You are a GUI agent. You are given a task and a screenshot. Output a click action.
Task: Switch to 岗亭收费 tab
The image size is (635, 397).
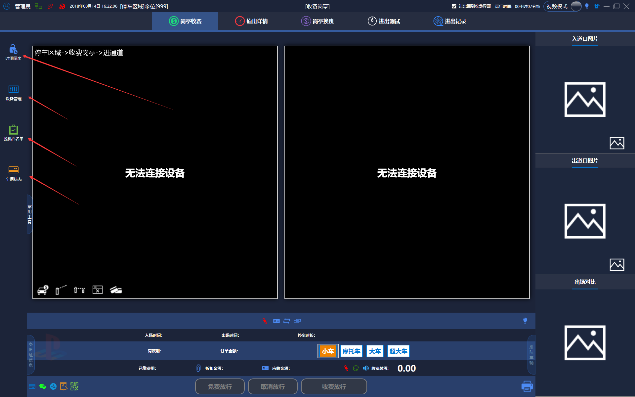[x=185, y=21]
